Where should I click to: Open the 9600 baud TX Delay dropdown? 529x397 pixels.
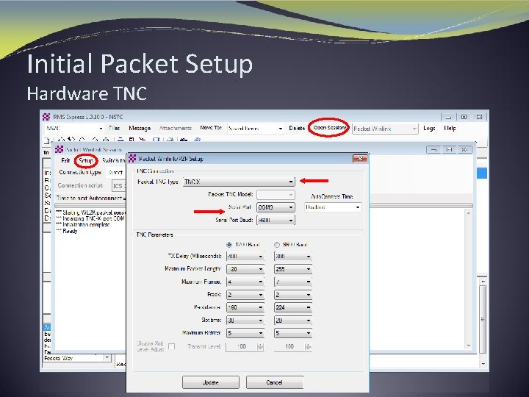tap(309, 257)
